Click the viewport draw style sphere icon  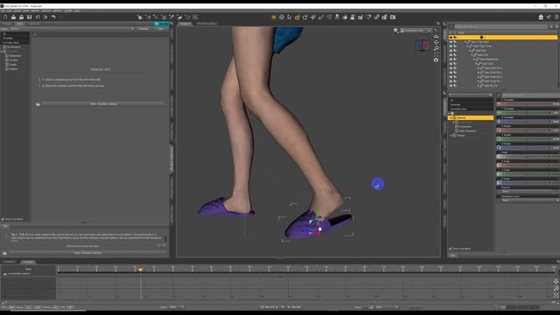395,31
